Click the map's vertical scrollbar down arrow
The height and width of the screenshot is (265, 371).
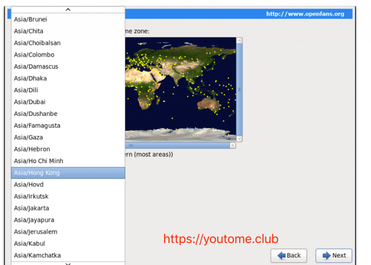click(x=239, y=138)
